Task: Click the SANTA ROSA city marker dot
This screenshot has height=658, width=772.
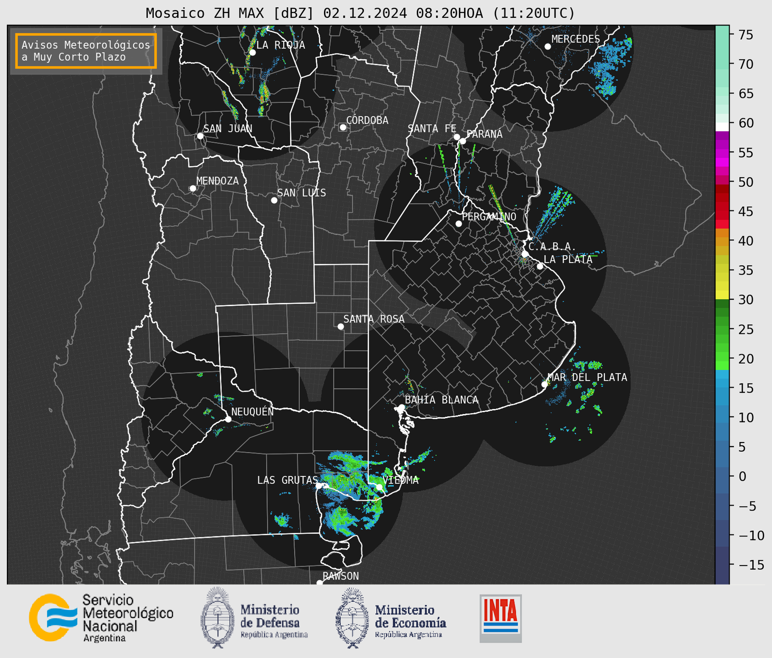Action: (x=340, y=327)
